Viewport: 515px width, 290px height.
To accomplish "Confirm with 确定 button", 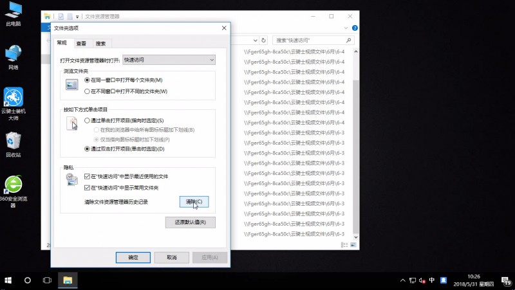I will tap(133, 257).
